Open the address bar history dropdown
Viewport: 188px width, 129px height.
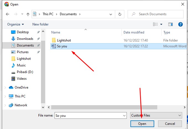coord(111,14)
